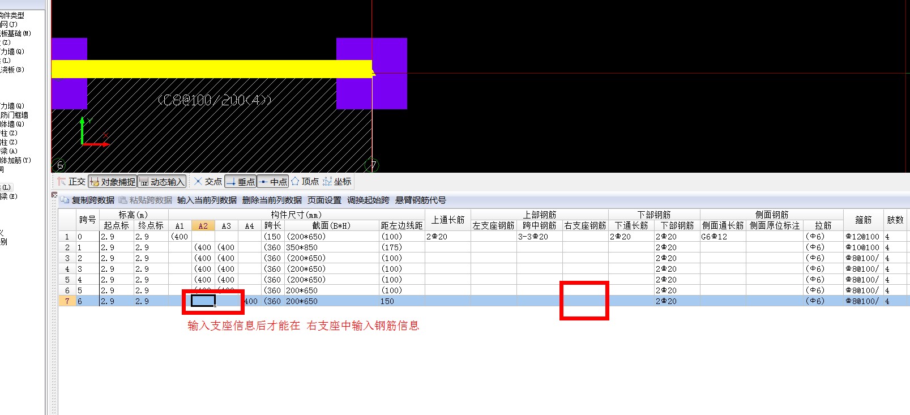This screenshot has width=910, height=415.
Task: Select row number 1 in the table
Action: tap(67, 237)
